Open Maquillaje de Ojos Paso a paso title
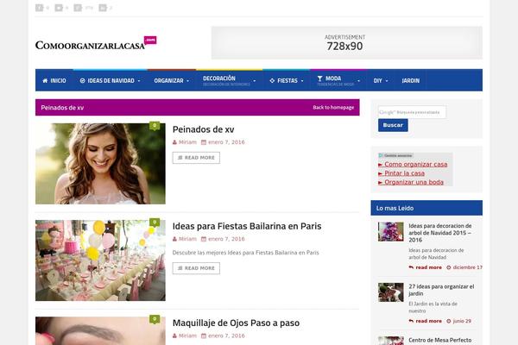The image size is (518, 345). click(236, 323)
